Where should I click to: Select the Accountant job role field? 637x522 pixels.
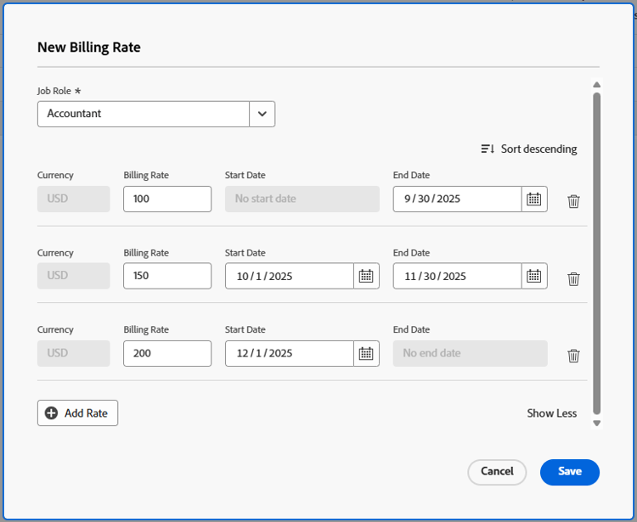[x=144, y=114]
